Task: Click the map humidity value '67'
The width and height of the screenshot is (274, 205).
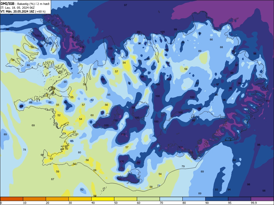Action: [53, 179]
